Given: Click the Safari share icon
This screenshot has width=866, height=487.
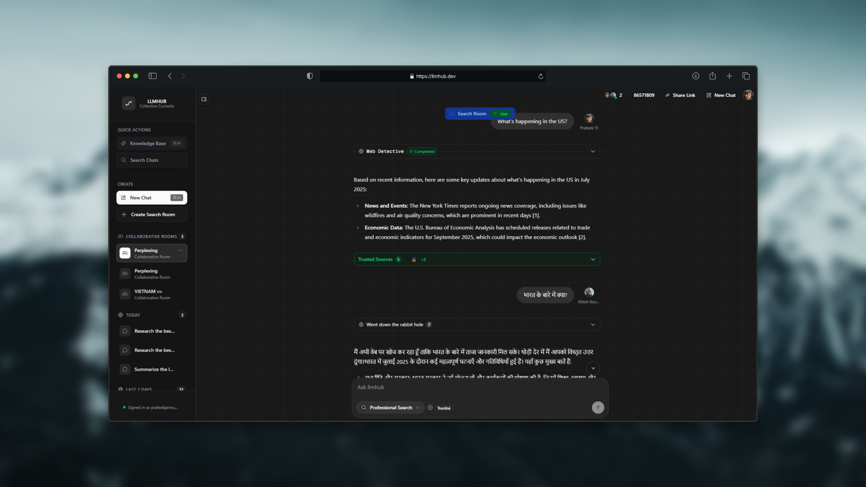Looking at the screenshot, I should coord(712,76).
